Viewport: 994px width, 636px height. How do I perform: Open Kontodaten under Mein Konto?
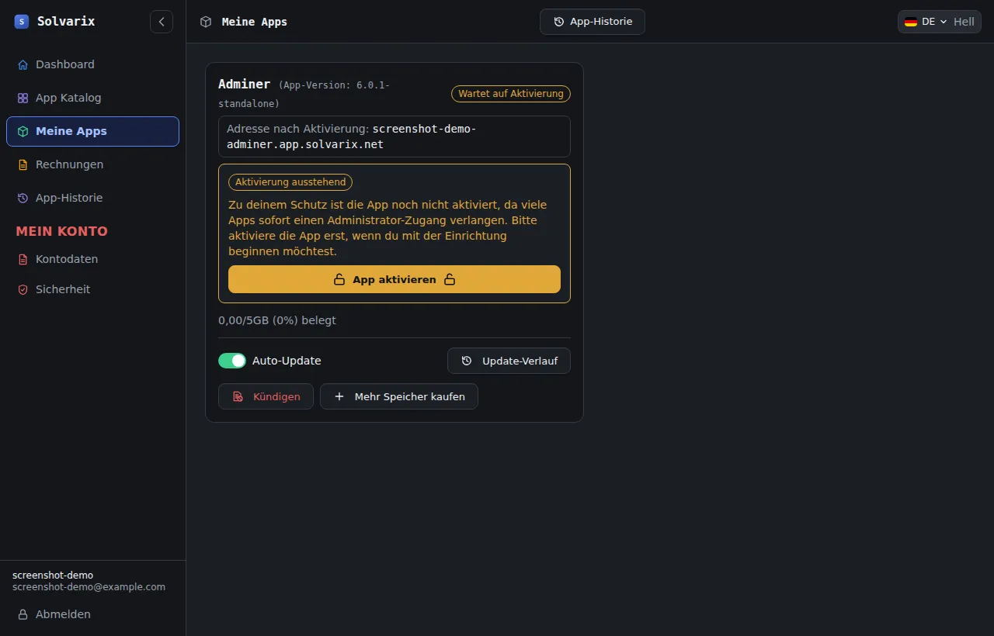(93, 259)
